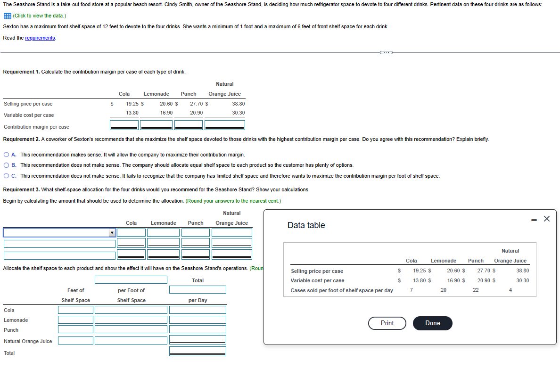
Task: Open the data table via the grid icon
Action: click(7, 16)
